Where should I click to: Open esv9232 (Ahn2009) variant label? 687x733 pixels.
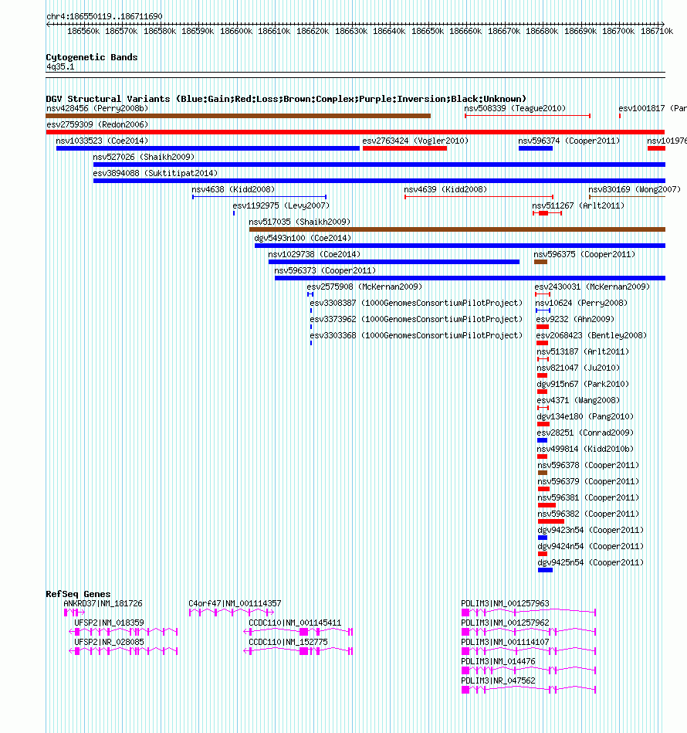[x=575, y=319]
